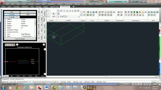Click the layer freeze sun icon
The width and height of the screenshot is (161, 90).
click(61, 16)
